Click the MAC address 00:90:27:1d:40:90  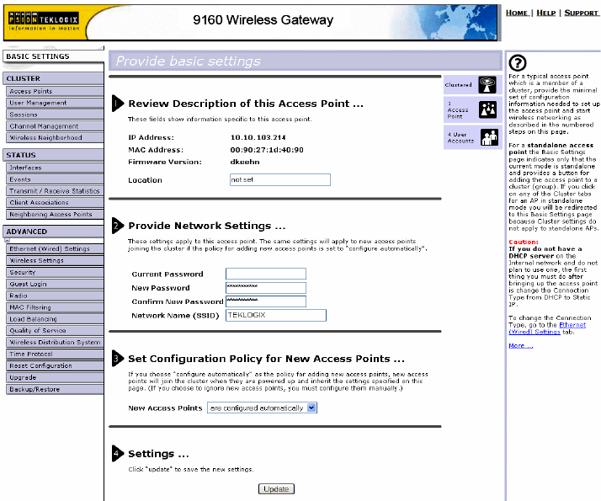(x=267, y=150)
